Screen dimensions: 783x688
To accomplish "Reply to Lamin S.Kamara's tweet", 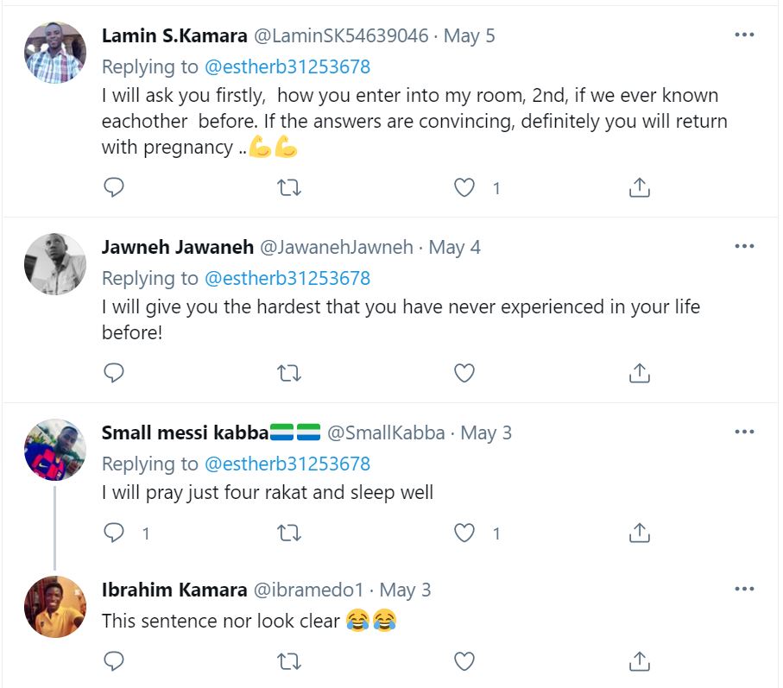I will (x=114, y=187).
